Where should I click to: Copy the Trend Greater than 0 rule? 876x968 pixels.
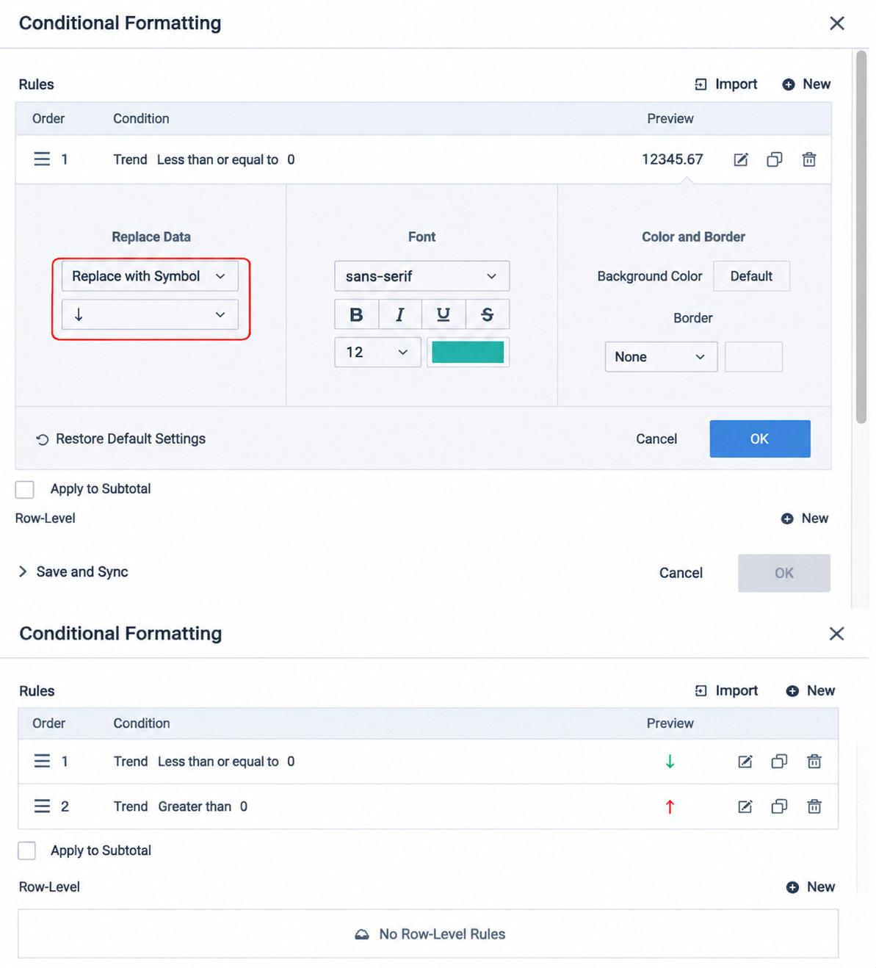click(x=779, y=806)
